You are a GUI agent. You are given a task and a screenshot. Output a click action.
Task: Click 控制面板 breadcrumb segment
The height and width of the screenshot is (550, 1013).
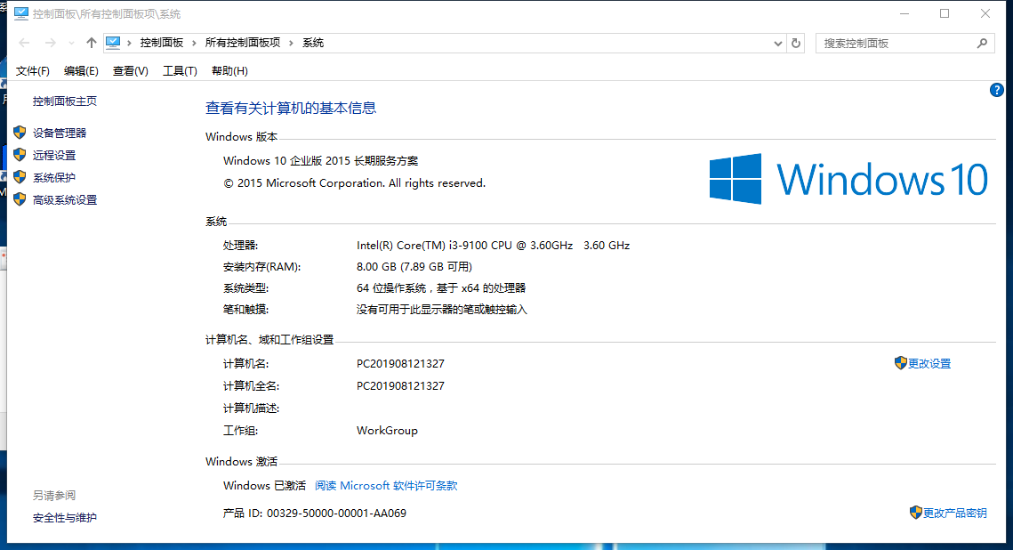(x=162, y=43)
